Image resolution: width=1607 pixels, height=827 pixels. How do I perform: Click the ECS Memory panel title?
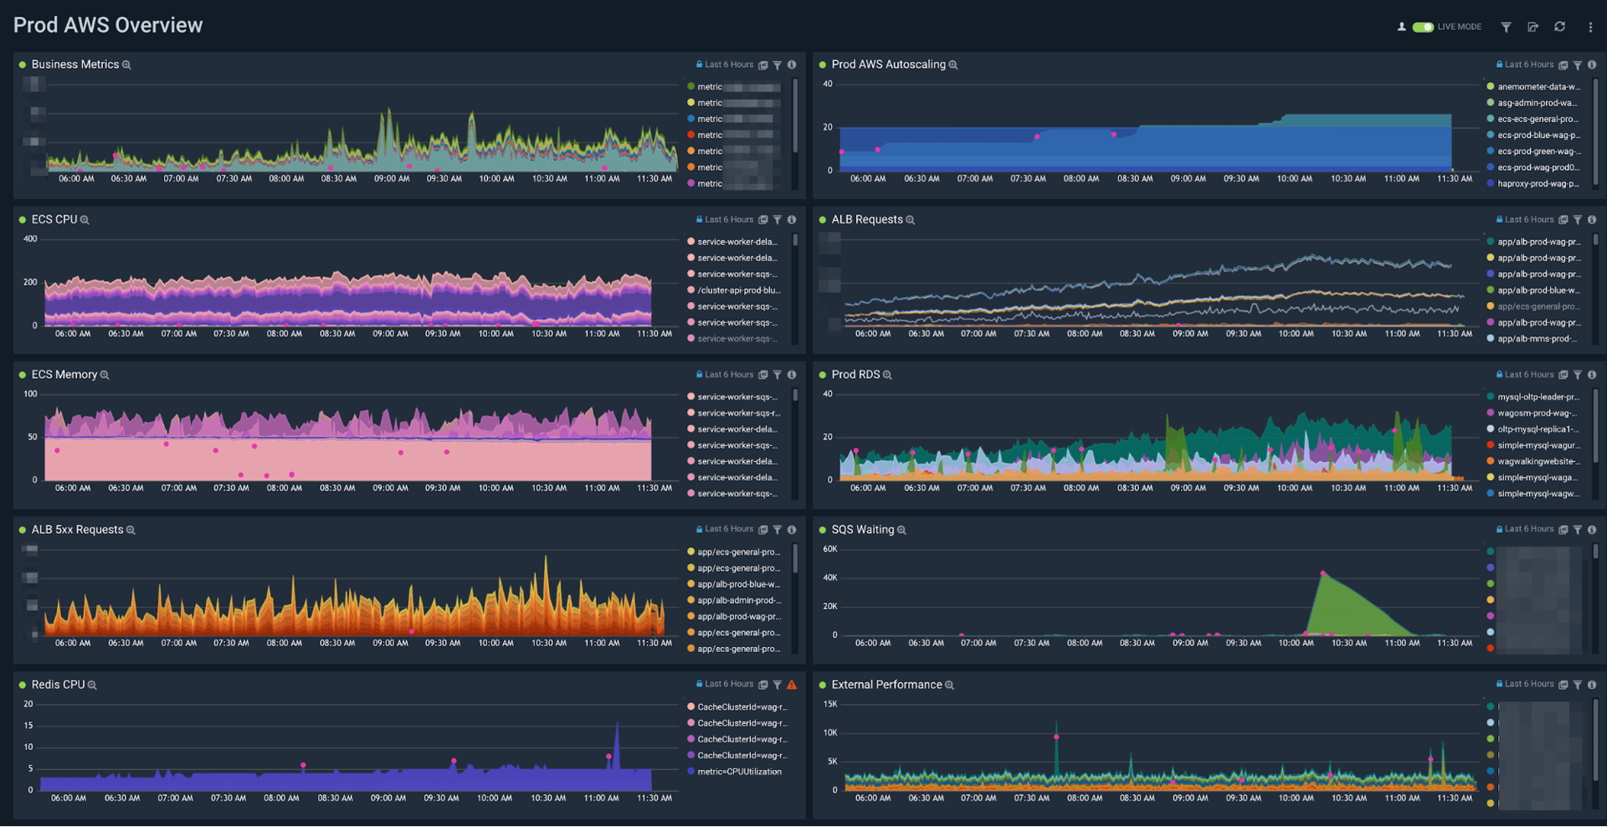coord(64,374)
